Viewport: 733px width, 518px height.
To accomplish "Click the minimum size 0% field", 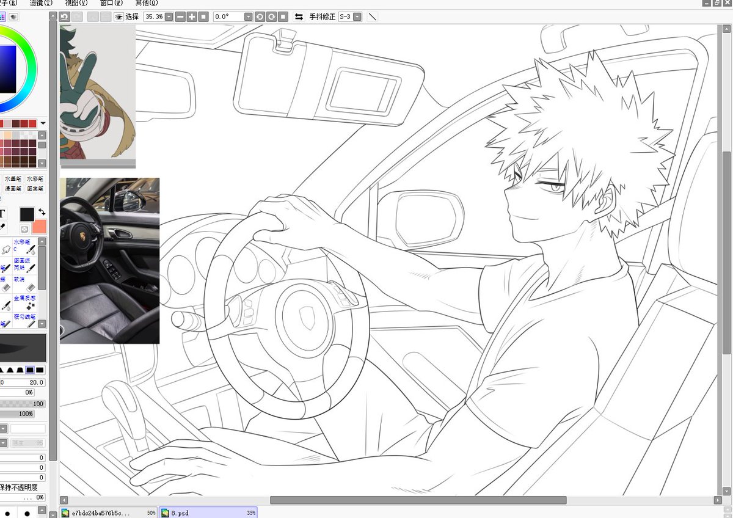I will click(17, 392).
